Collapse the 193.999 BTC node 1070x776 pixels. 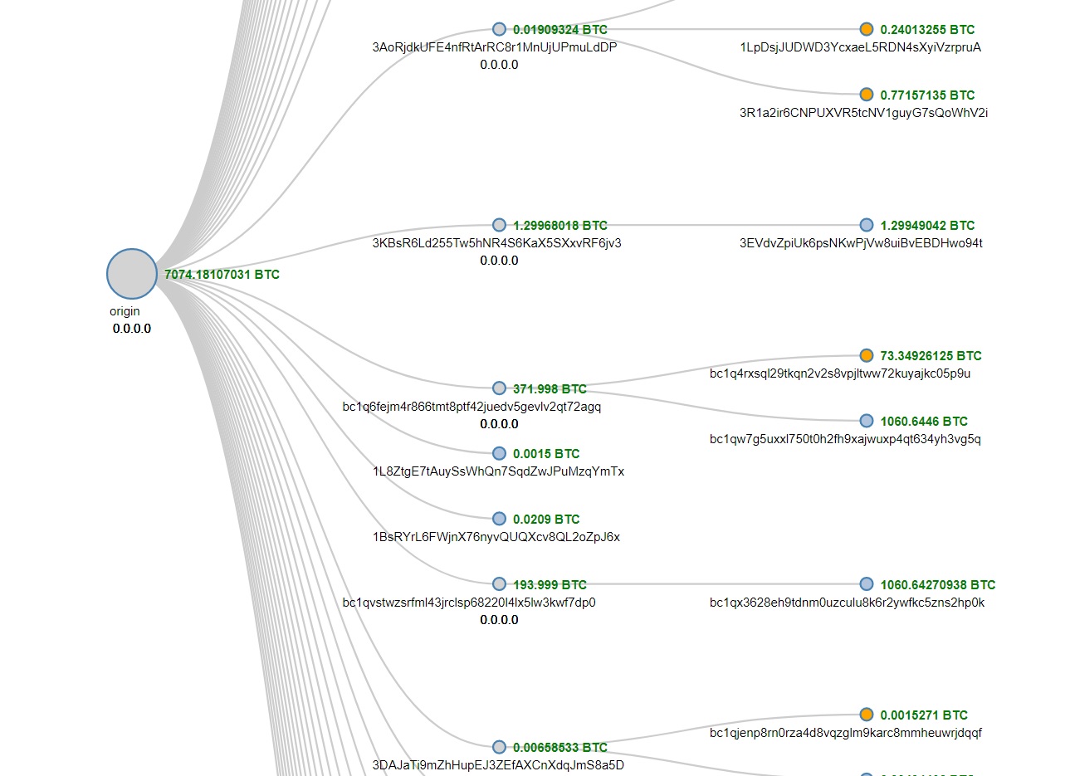[x=499, y=584]
